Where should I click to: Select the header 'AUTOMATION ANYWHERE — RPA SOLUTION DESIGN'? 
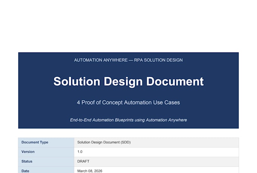tap(128, 60)
